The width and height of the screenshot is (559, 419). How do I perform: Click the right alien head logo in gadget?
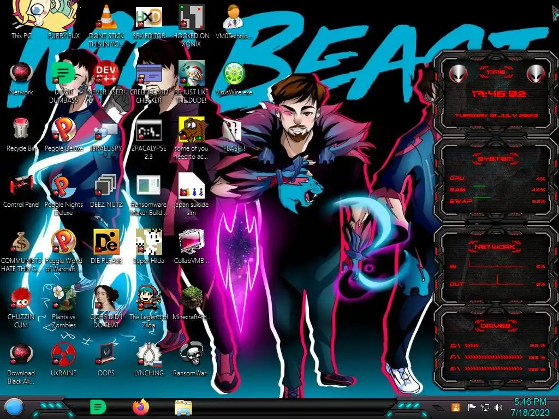[536, 74]
